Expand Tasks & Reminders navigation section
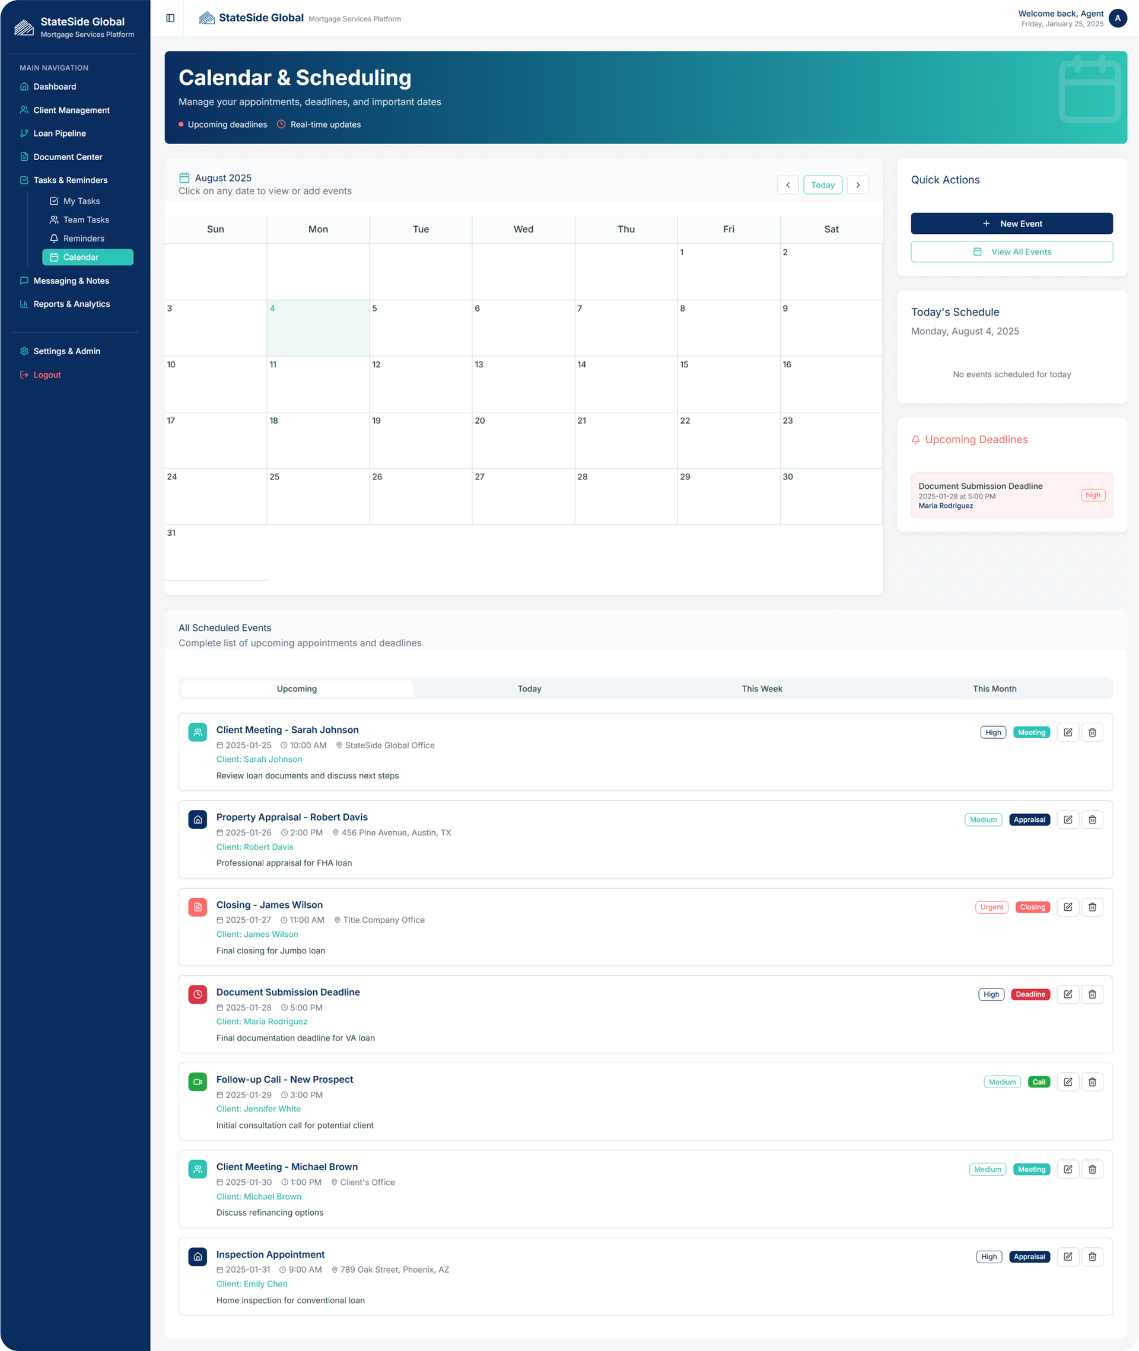 (x=71, y=180)
